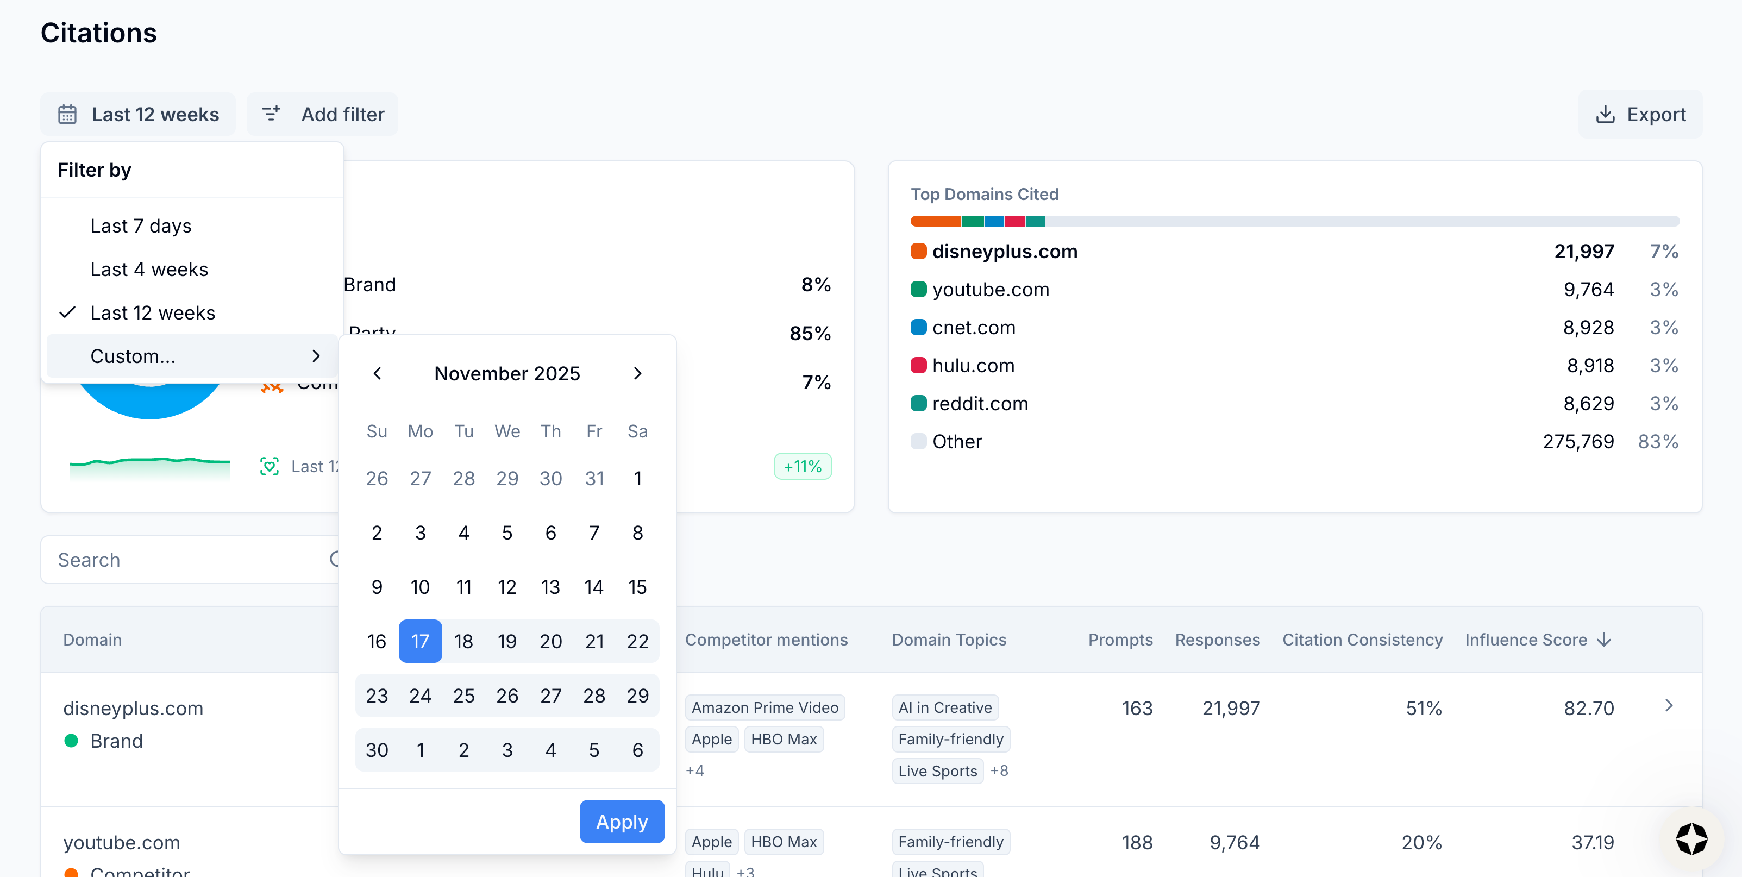Select the Last 4 weeks option
Screen dimensions: 1742x877
[192, 269]
